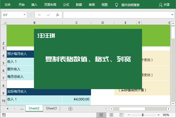
Task: Select the Sheet2 tab
Action: tap(34, 108)
